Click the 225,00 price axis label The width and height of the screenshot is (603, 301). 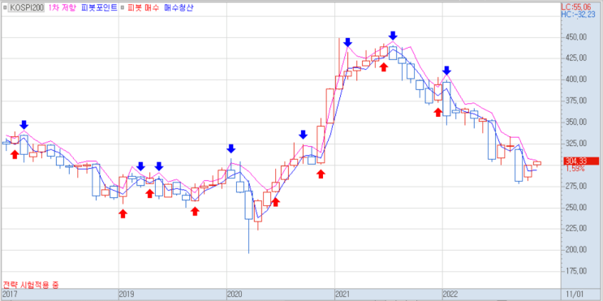coord(575,229)
